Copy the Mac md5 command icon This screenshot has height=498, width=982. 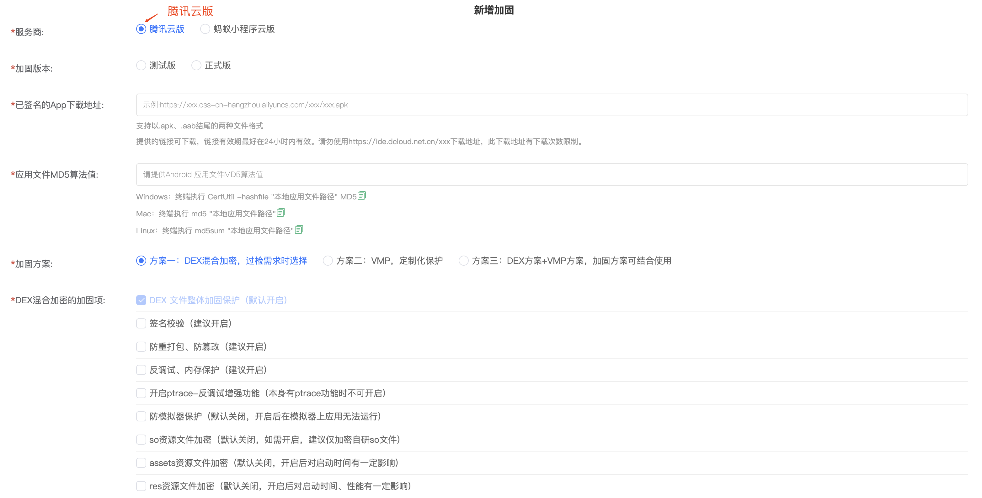point(281,213)
